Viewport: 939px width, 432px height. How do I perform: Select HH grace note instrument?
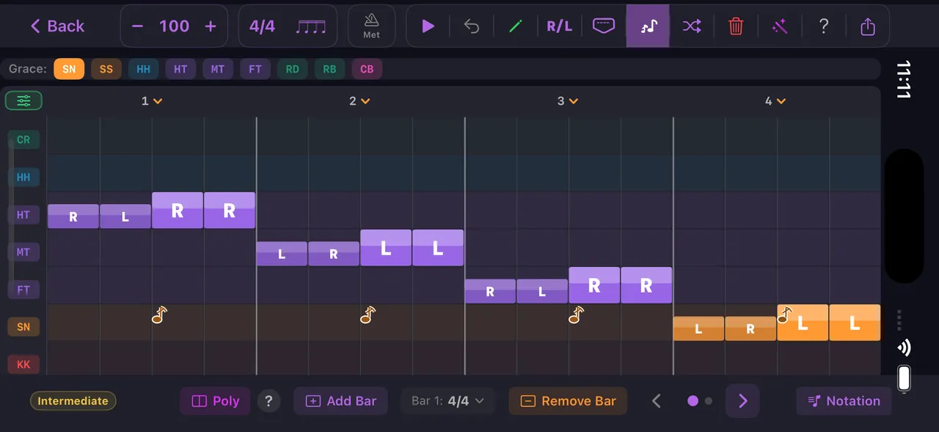[144, 69]
